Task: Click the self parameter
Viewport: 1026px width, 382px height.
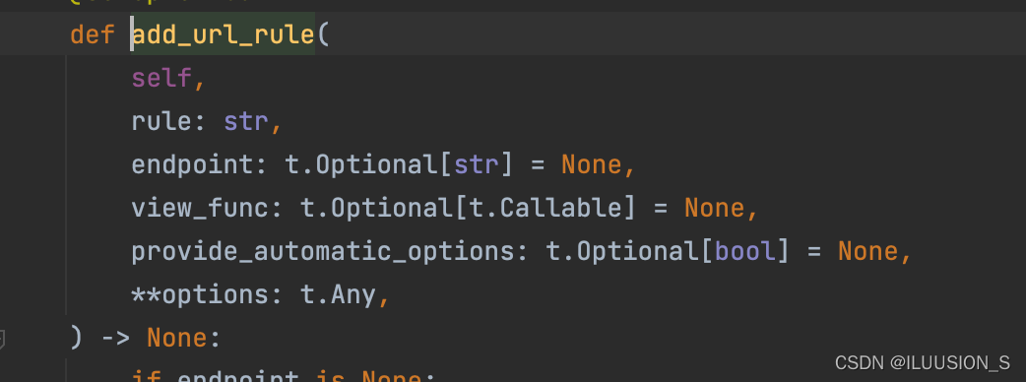Action: [x=161, y=79]
